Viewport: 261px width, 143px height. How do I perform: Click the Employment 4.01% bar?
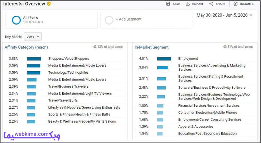(x=164, y=59)
